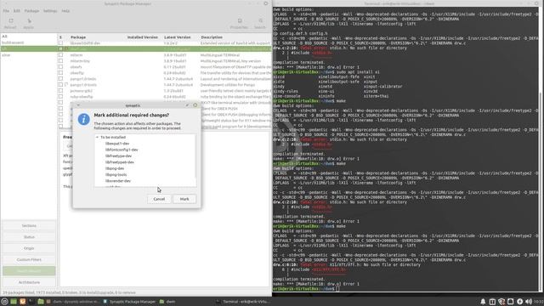This screenshot has height=306, width=544.
Task: Switch to the Terminal window taskbar entry
Action: (x=242, y=302)
